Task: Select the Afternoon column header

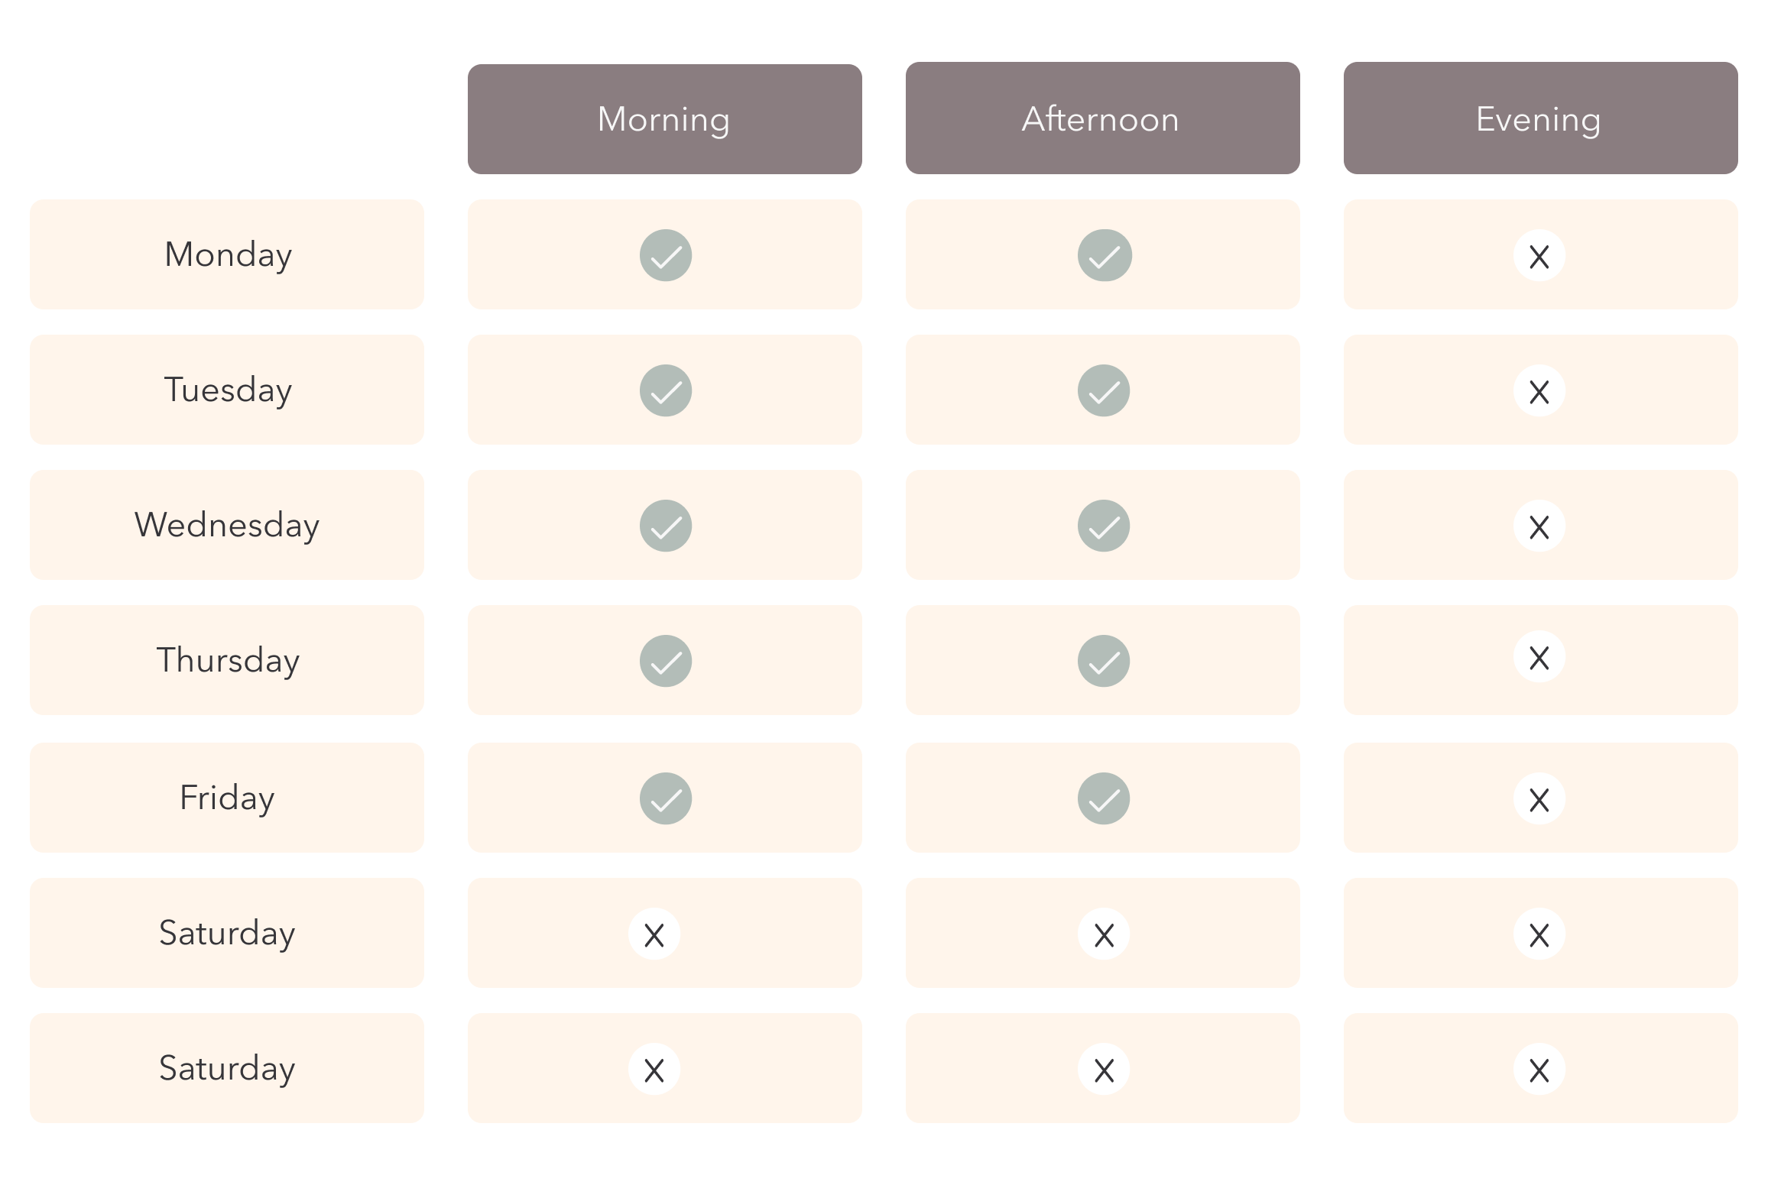Action: pos(1103,118)
